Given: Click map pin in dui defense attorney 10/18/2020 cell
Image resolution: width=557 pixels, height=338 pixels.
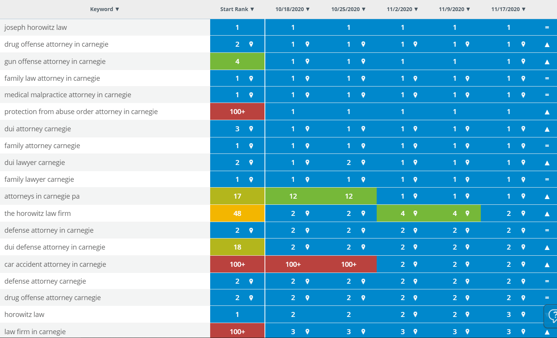Looking at the screenshot, I should [307, 247].
